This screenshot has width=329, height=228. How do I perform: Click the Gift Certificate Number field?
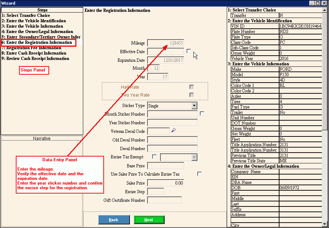(x=164, y=200)
